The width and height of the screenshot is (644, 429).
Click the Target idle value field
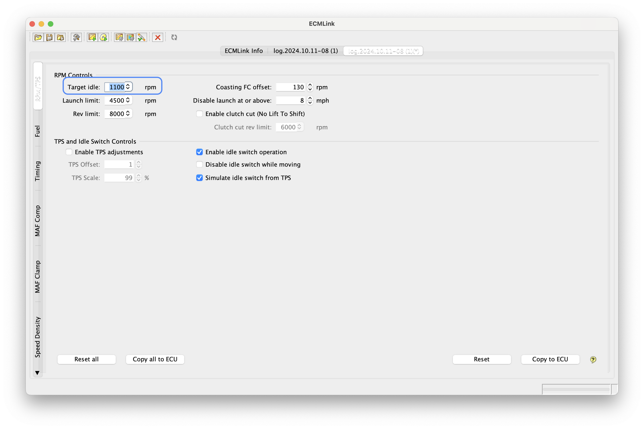click(115, 87)
